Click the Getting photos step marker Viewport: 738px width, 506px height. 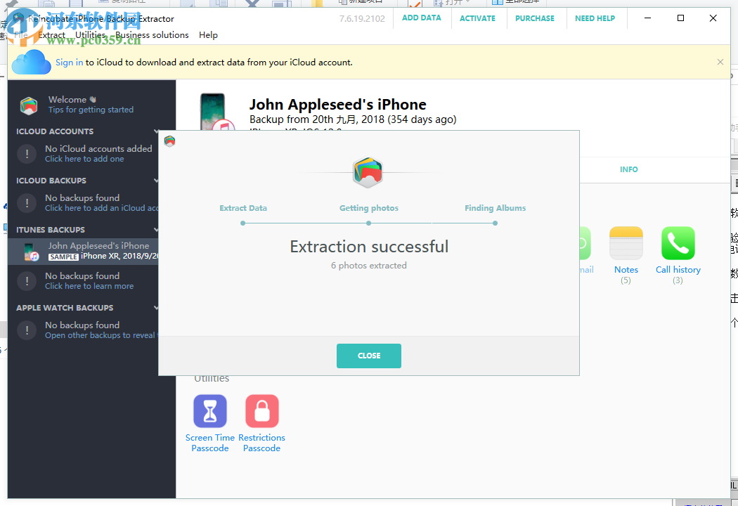[x=368, y=222]
